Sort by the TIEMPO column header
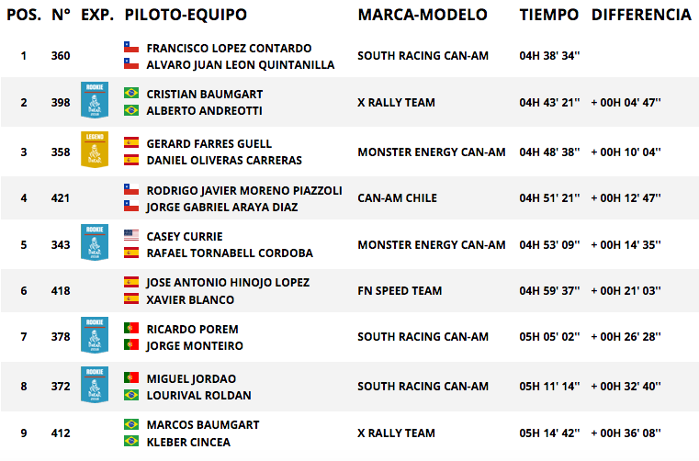The width and height of the screenshot is (699, 461). pos(548,16)
